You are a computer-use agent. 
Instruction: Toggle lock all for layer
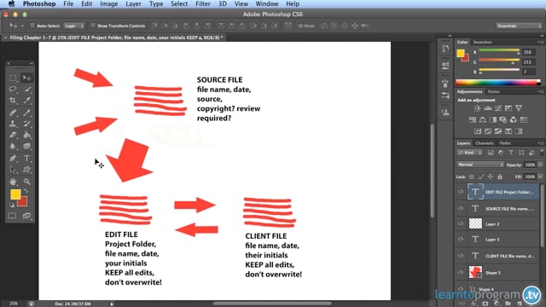pyautogui.click(x=500, y=177)
